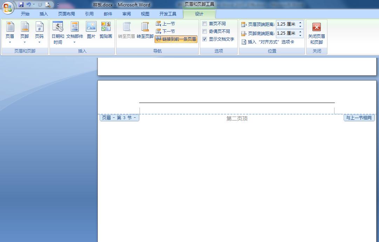Increase header distance from top stepper
This screenshot has width=379, height=242.
coord(301,22)
